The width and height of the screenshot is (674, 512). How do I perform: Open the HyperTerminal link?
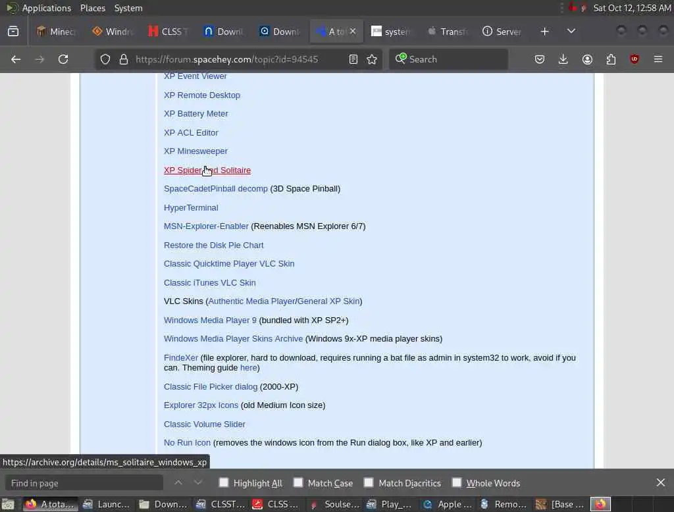191,208
